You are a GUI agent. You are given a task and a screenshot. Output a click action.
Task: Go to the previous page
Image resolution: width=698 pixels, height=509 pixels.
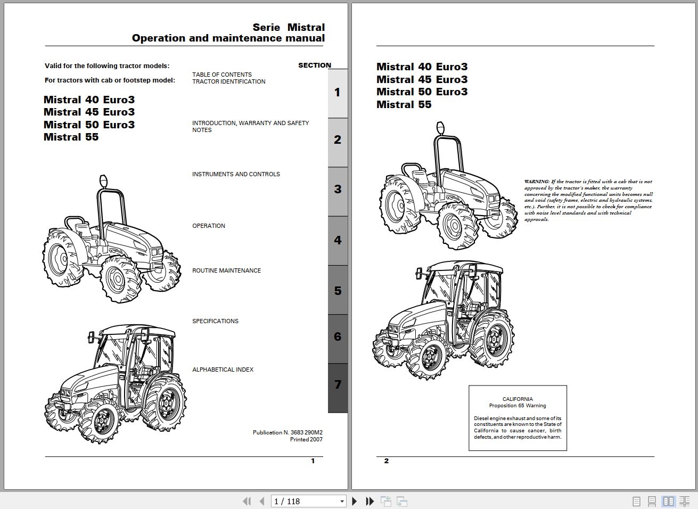click(x=261, y=501)
